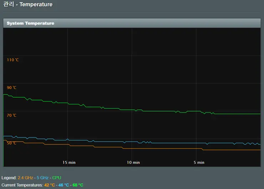Image resolution: width=264 pixels, height=189 pixels.
Task: Click the 110 °C axis label
Action: click(13, 60)
